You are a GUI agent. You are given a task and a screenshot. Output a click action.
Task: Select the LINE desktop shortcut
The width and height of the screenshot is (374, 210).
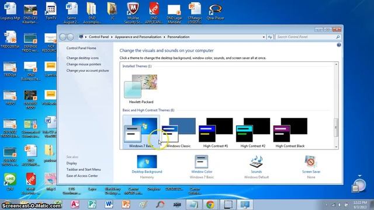tap(10, 182)
